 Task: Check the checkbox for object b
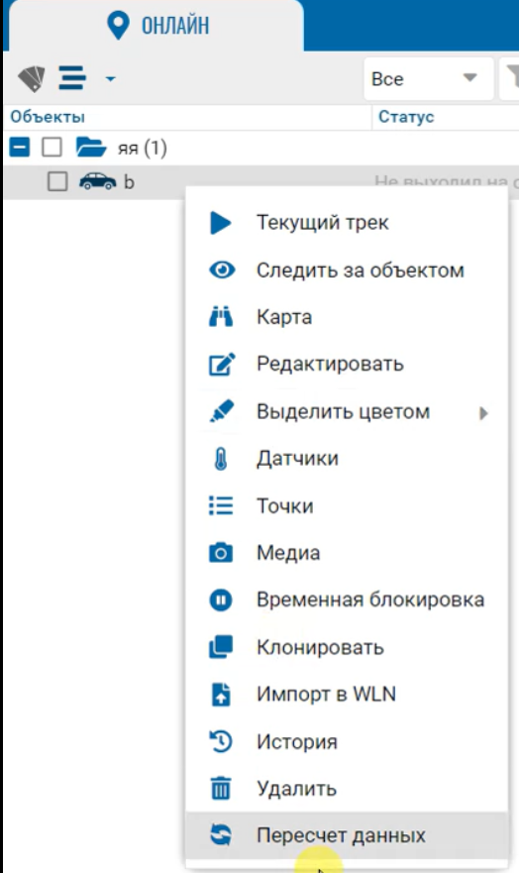(57, 181)
